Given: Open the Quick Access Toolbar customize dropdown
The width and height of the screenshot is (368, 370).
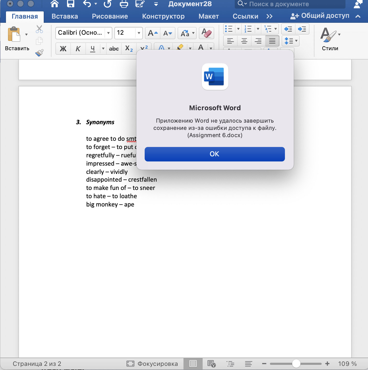Looking at the screenshot, I should tap(156, 4).
